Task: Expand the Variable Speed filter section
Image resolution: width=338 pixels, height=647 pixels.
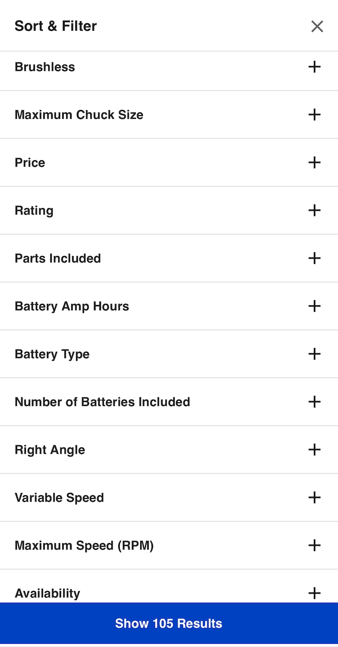Action: click(x=314, y=498)
